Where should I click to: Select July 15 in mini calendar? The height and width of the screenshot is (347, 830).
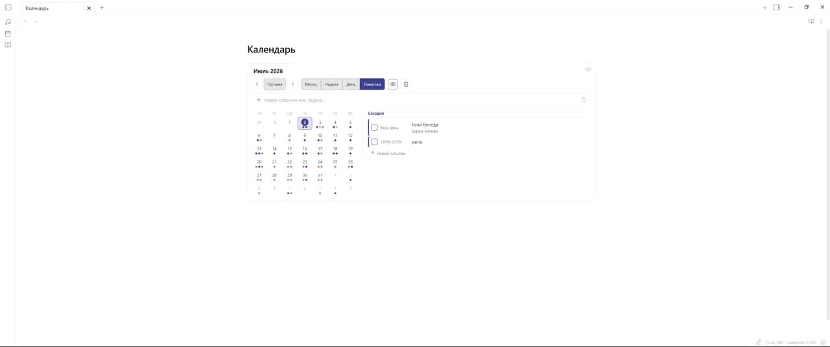pyautogui.click(x=289, y=149)
